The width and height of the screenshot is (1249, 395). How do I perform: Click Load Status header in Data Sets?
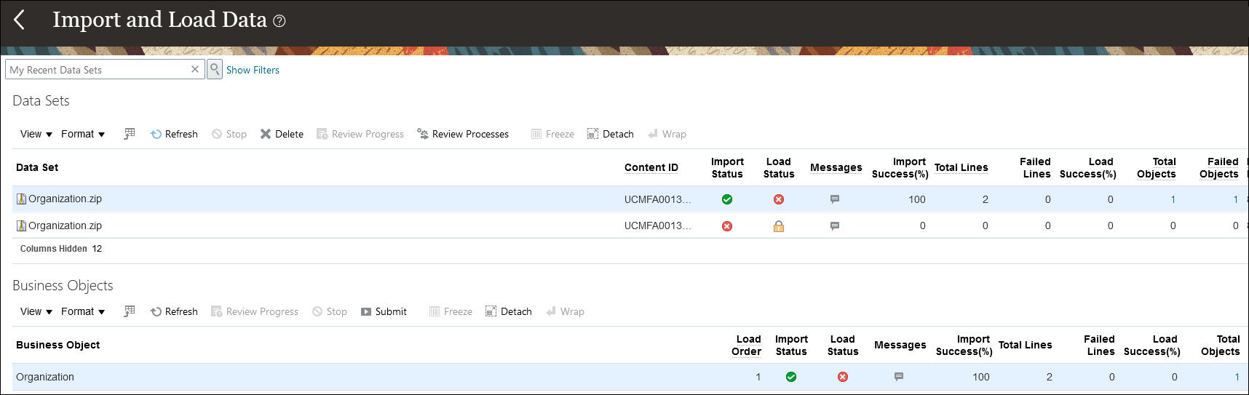(779, 167)
